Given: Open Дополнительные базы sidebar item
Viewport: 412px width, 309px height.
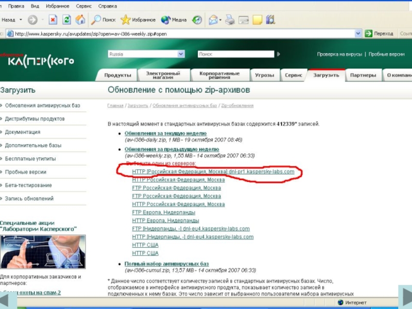Looking at the screenshot, I should click(x=33, y=145).
